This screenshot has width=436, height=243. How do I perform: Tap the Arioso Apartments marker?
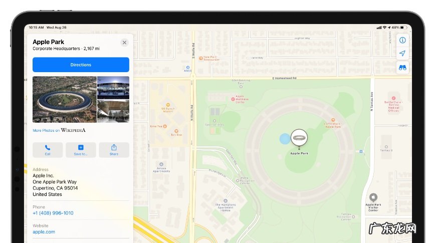point(161,164)
